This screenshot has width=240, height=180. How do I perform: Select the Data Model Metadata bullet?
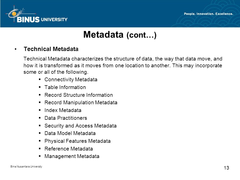point(70,133)
